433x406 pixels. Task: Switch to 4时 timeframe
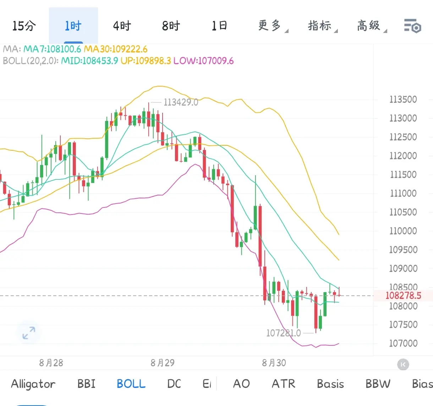pyautogui.click(x=122, y=26)
